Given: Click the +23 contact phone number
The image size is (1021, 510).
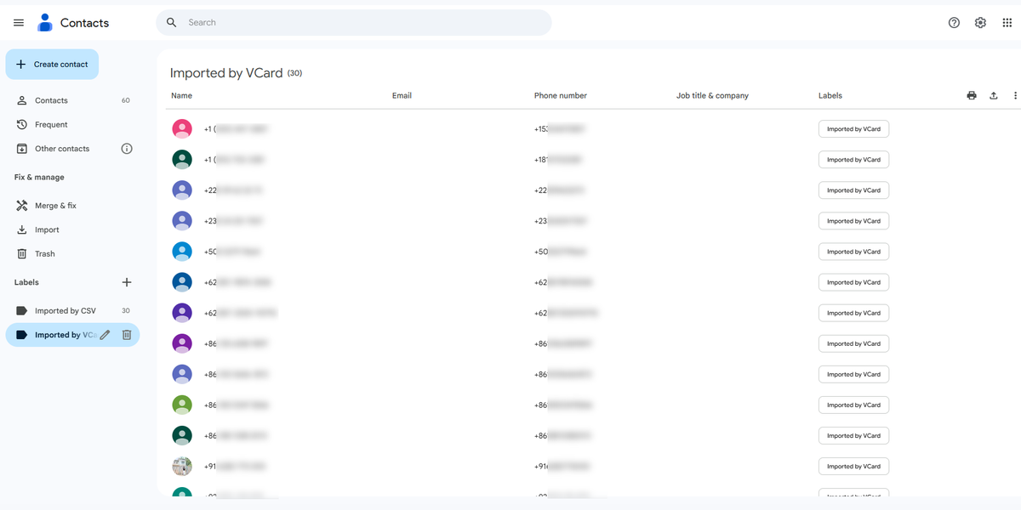Looking at the screenshot, I should click(x=561, y=221).
